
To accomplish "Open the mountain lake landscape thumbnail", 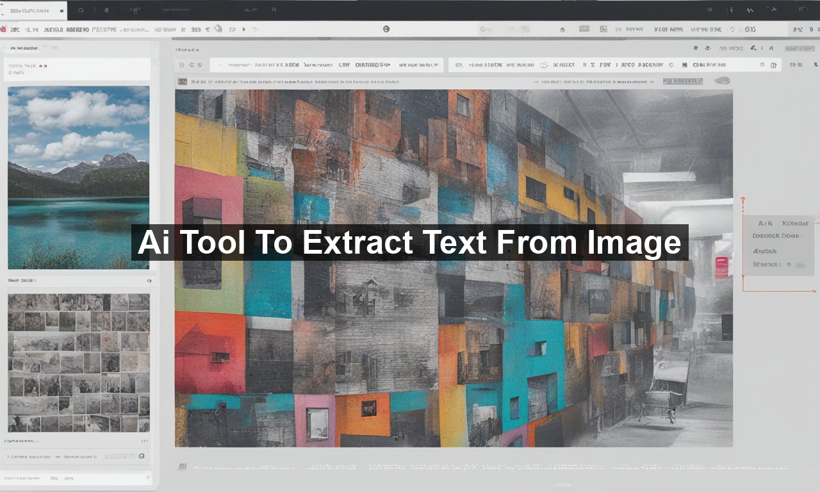I will [x=78, y=177].
